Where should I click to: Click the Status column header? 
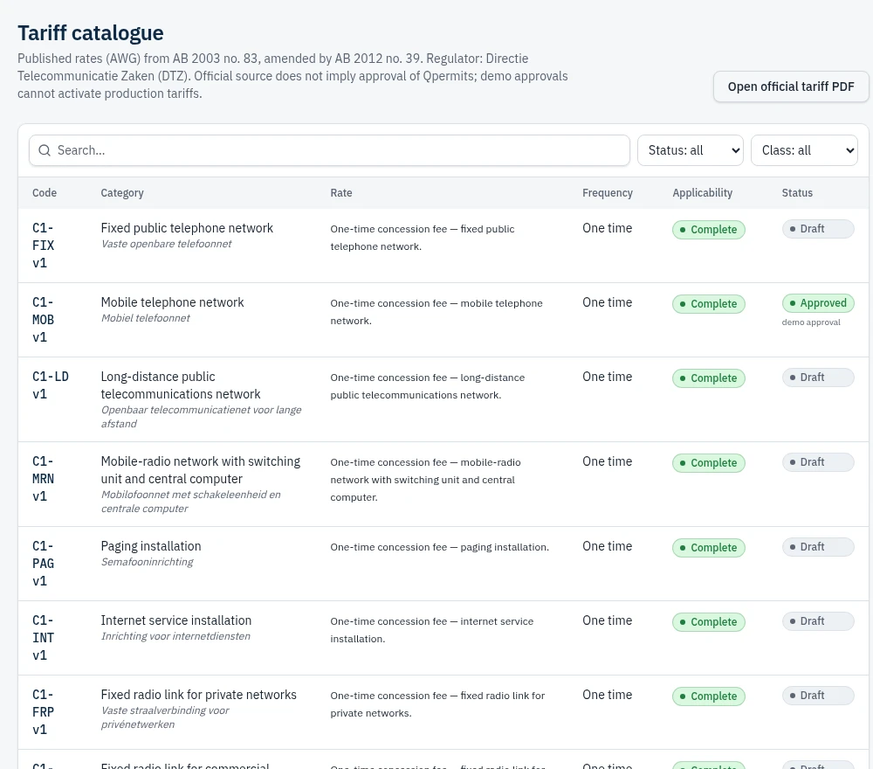(797, 193)
